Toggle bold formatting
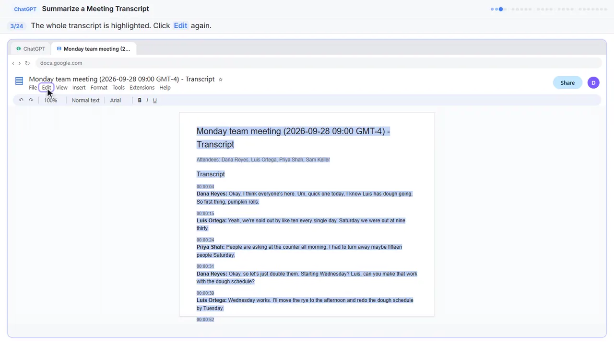The height and width of the screenshot is (345, 614). pos(140,100)
